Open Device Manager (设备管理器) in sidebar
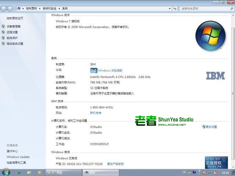 [14, 26]
